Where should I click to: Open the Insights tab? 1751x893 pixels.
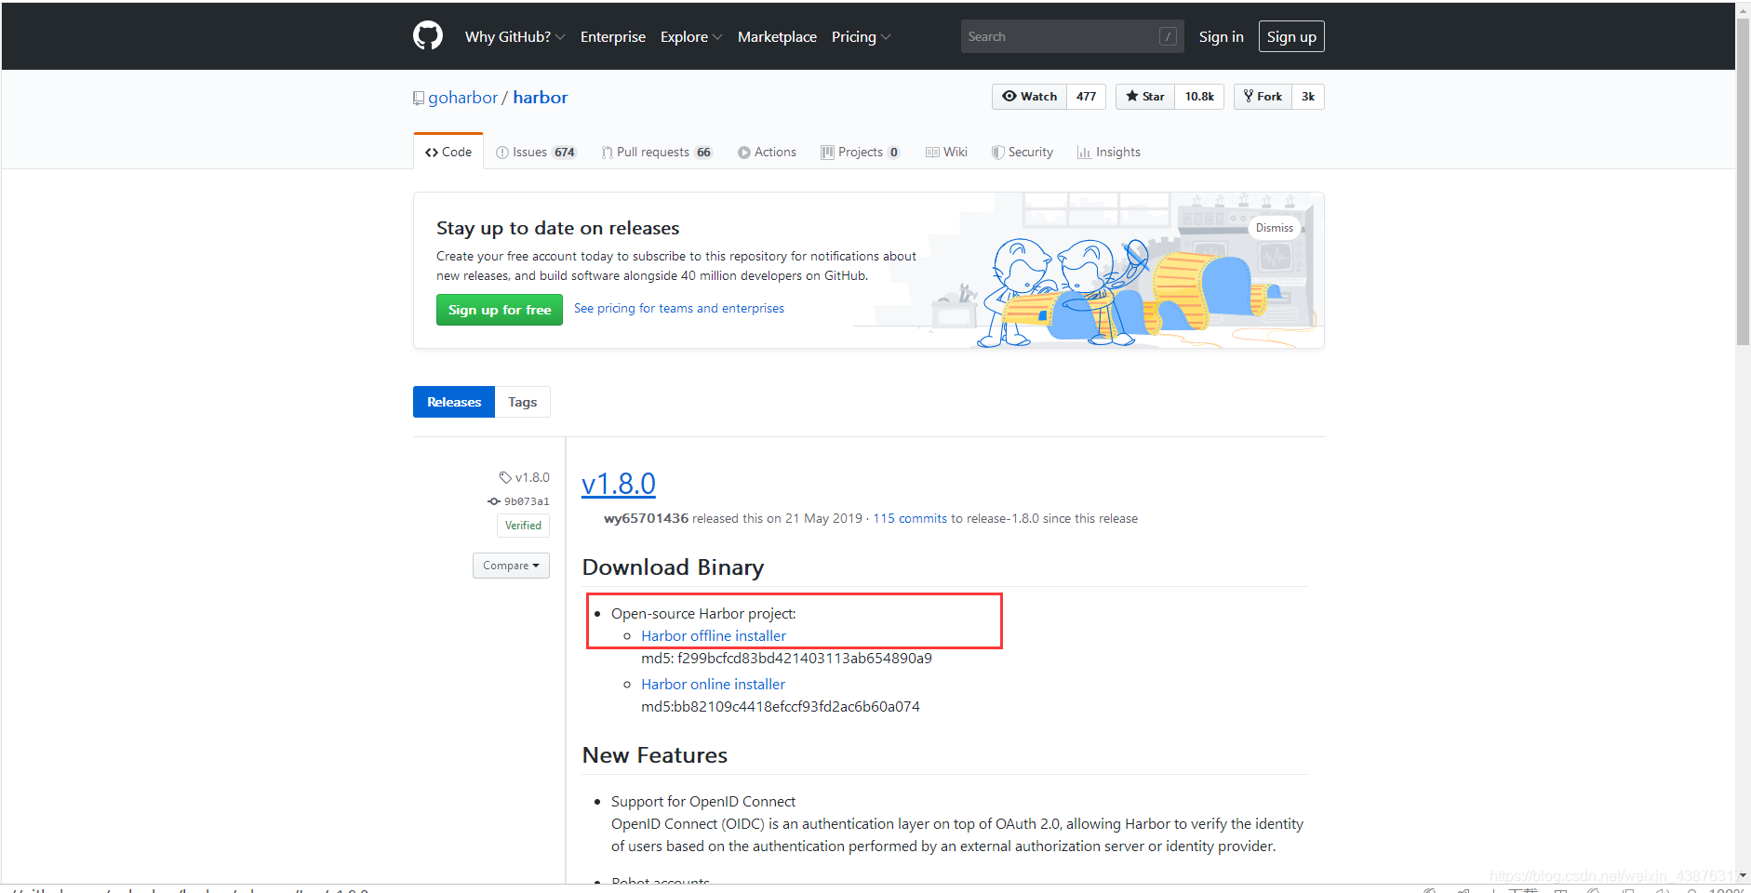tap(1108, 152)
